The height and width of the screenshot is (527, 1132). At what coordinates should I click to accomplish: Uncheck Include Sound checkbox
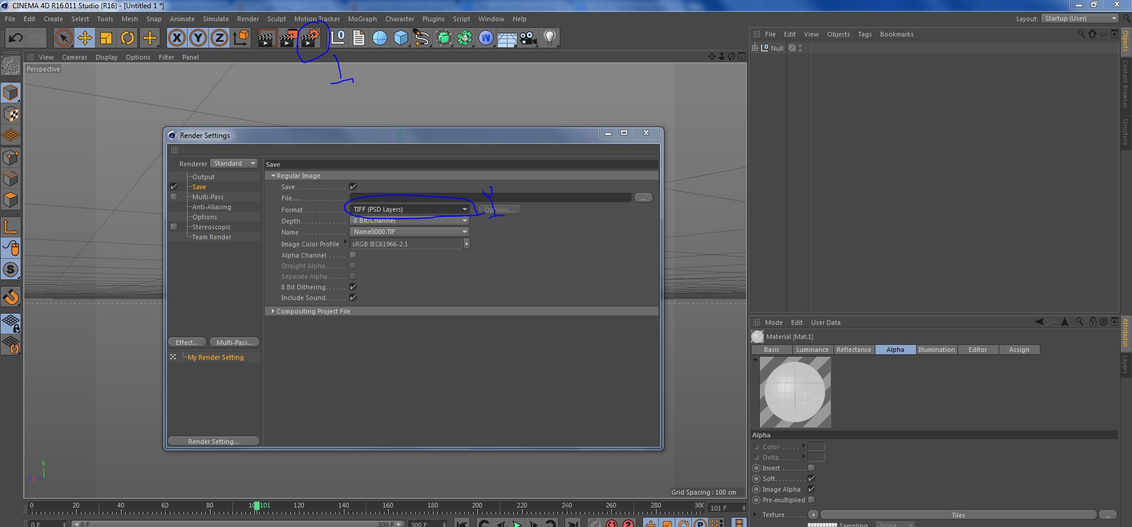pos(353,298)
